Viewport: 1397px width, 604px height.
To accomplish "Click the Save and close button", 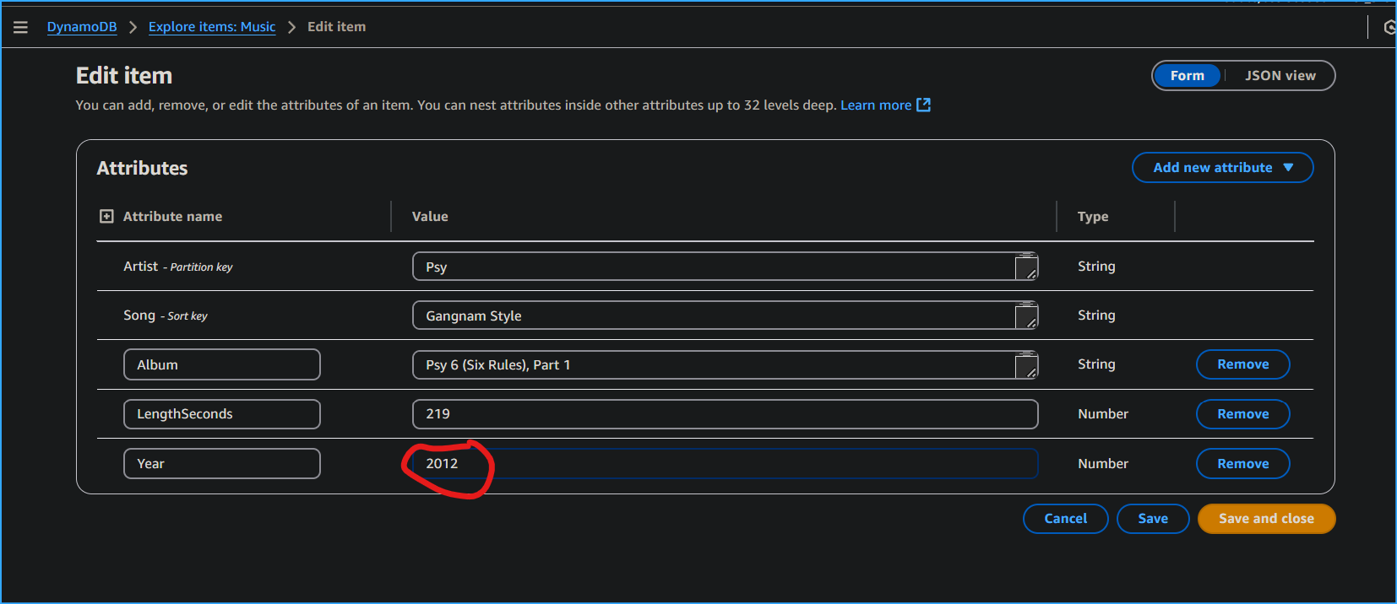I will point(1266,518).
